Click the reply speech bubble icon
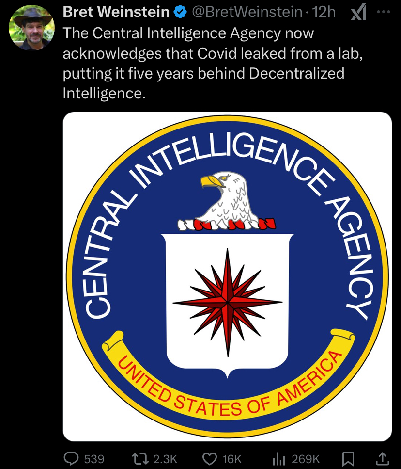This screenshot has width=401, height=469. pos(71,458)
